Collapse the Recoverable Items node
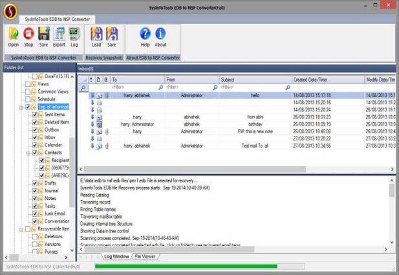This screenshot has width=399, height=275. (x=21, y=230)
